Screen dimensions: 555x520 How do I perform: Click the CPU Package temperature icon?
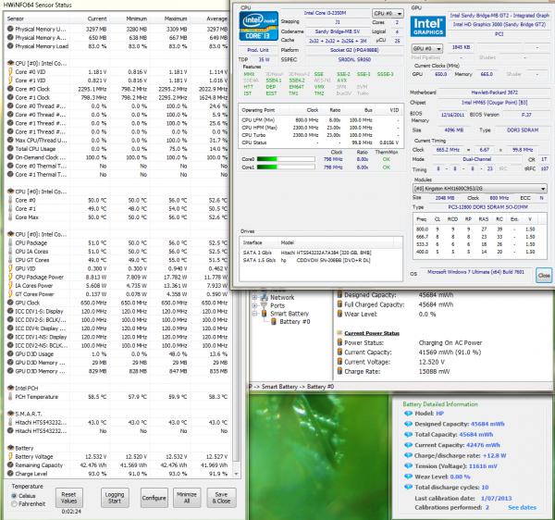pos(10,242)
